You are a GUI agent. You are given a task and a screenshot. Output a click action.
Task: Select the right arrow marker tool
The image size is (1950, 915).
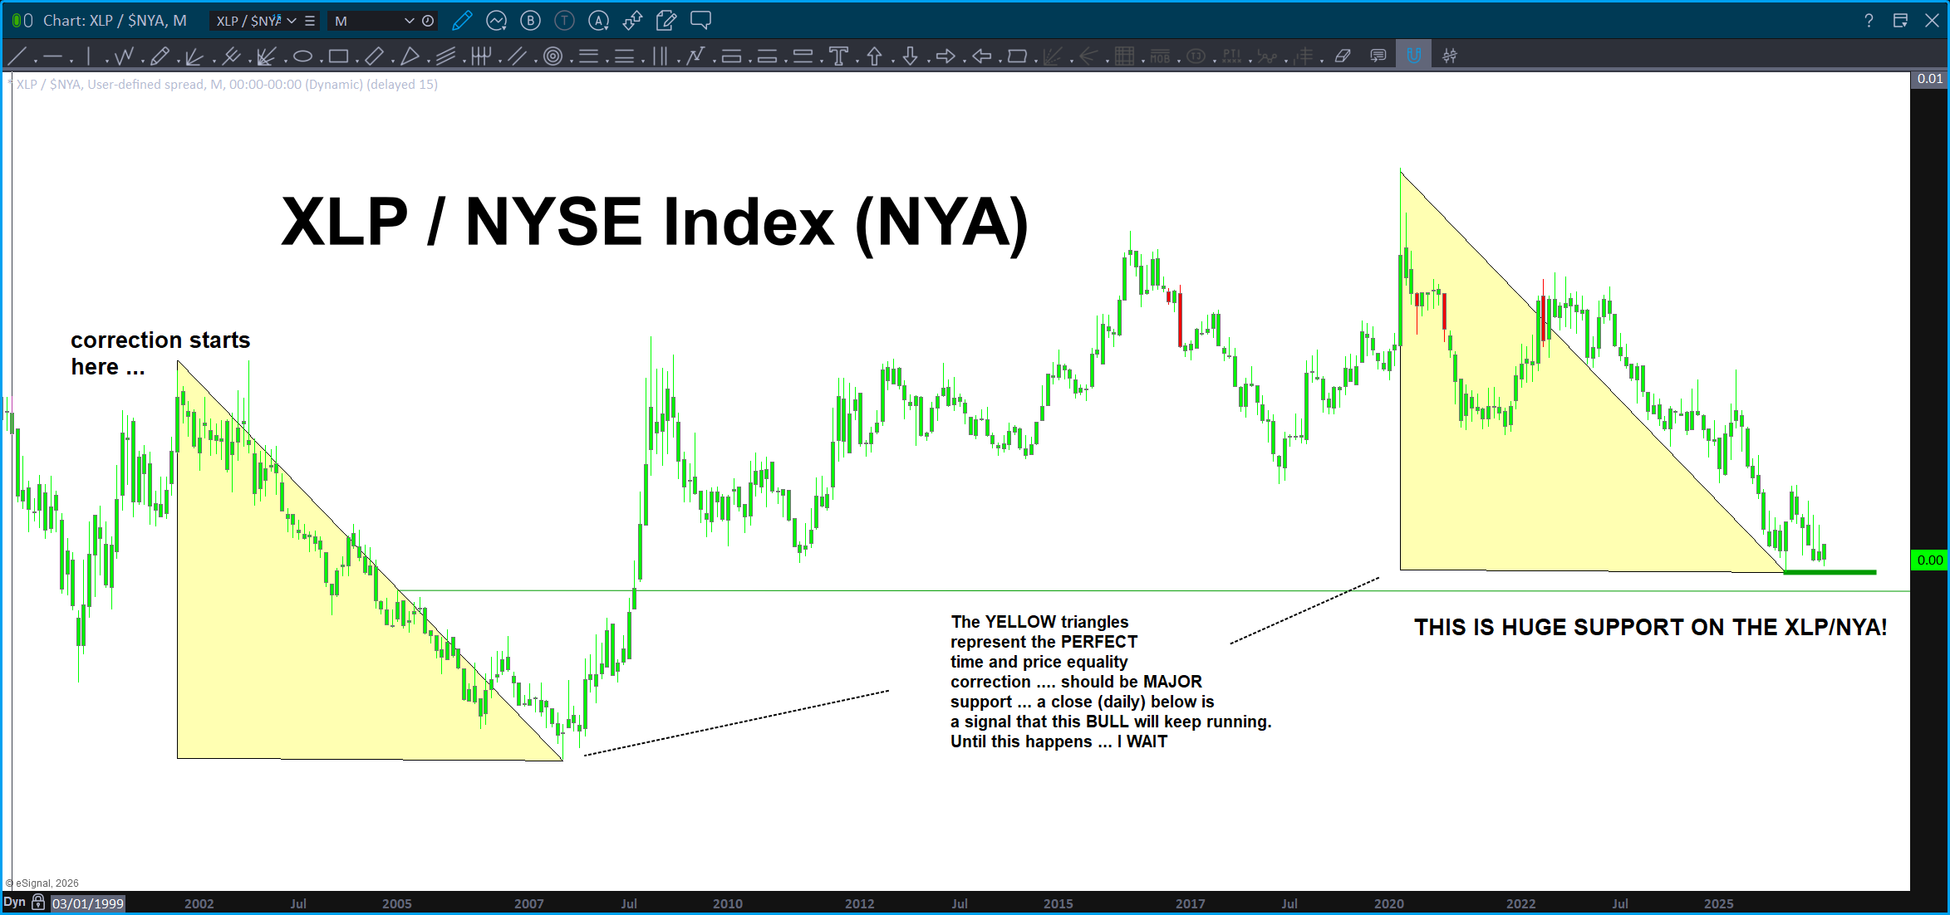pos(946,56)
